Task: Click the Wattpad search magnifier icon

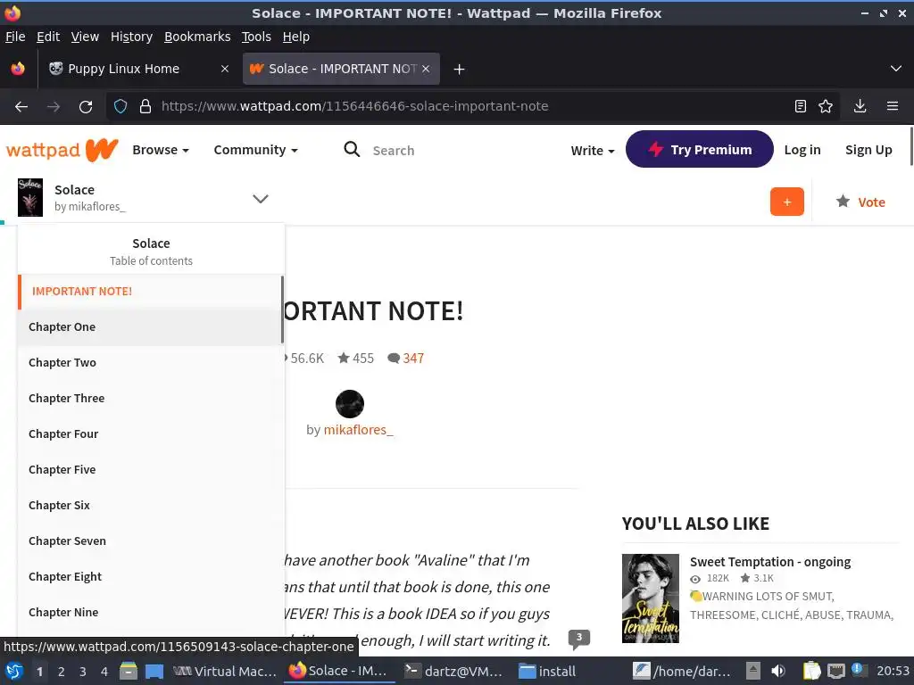Action: point(352,150)
